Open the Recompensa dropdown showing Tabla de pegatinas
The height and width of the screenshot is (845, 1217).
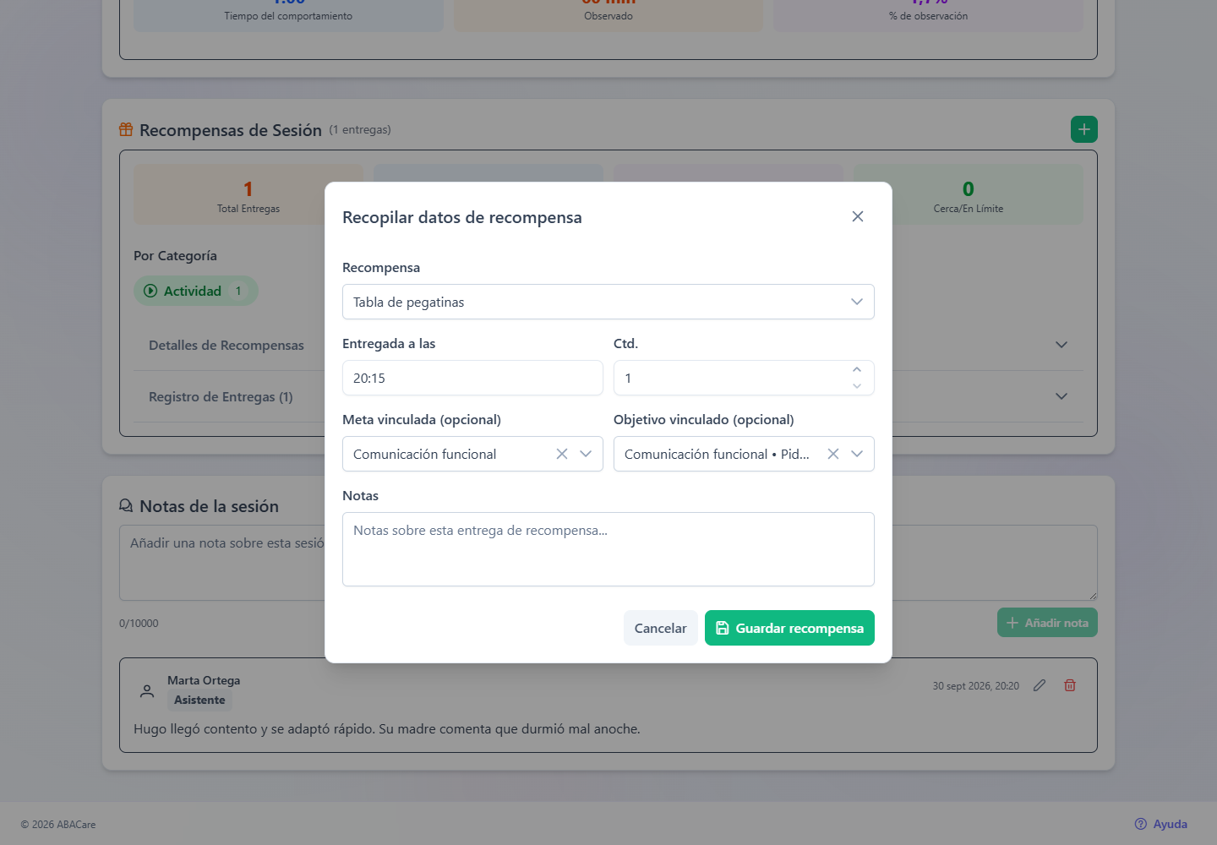pyautogui.click(x=608, y=302)
